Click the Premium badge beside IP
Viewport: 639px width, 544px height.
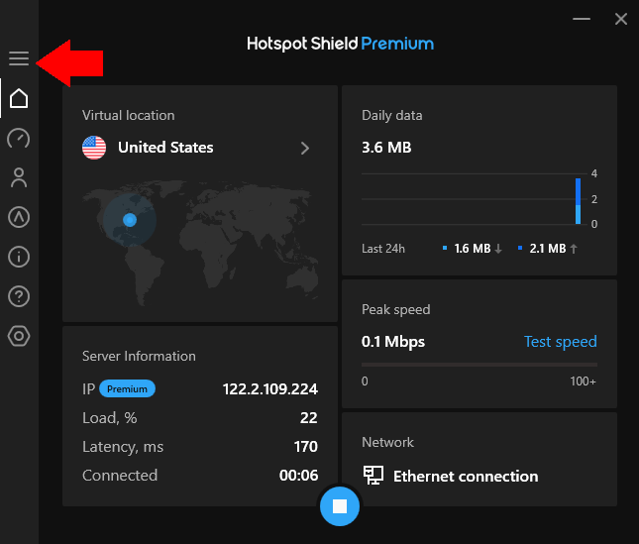(x=127, y=388)
